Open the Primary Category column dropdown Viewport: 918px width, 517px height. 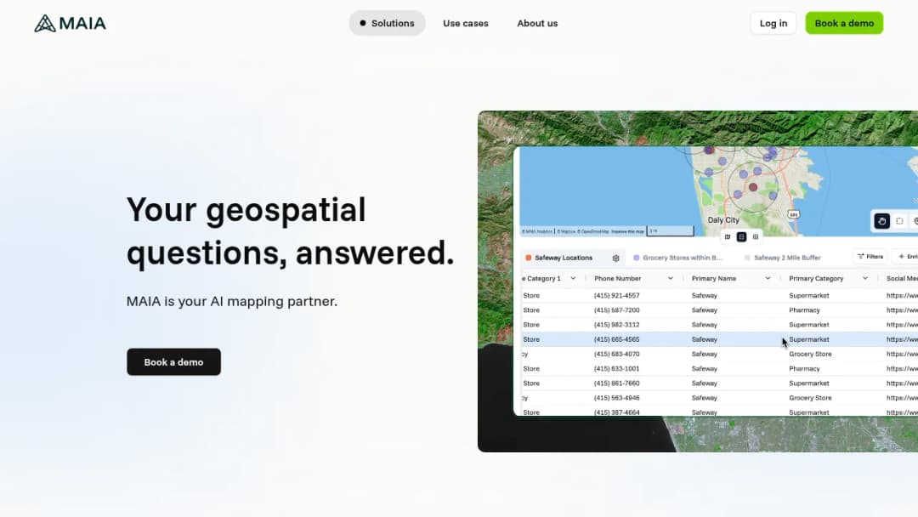[864, 279]
